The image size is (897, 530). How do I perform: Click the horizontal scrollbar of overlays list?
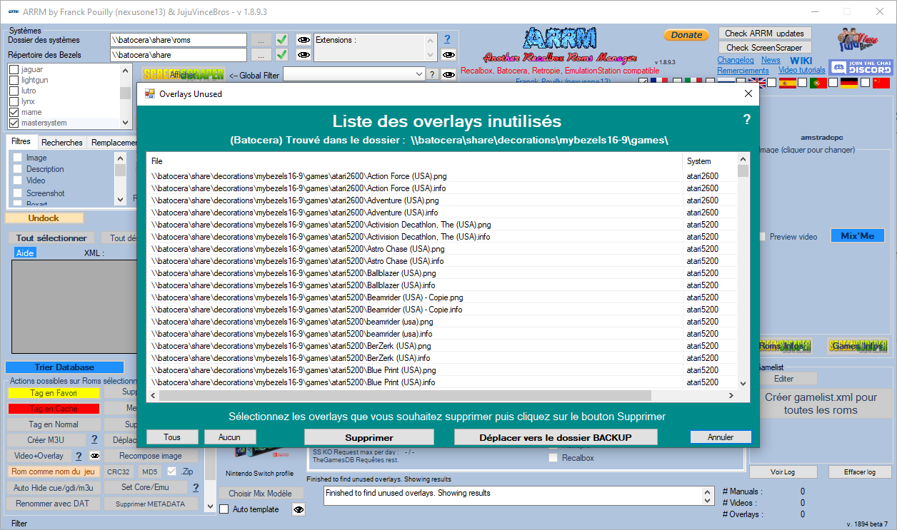tap(405, 396)
